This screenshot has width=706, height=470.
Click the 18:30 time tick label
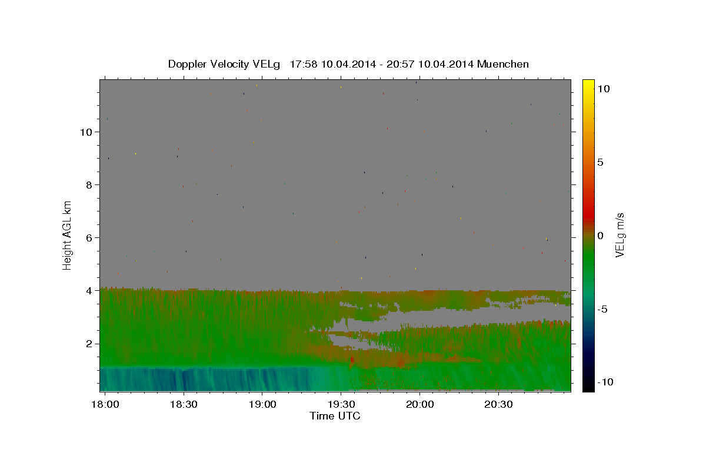[x=184, y=405]
